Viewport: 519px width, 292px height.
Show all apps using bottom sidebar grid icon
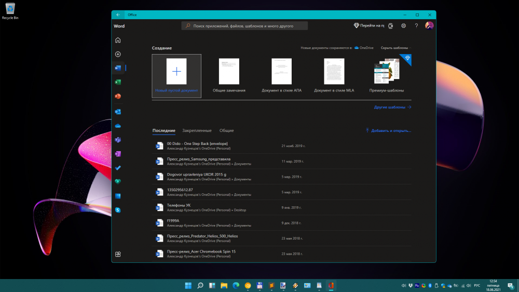(x=118, y=254)
